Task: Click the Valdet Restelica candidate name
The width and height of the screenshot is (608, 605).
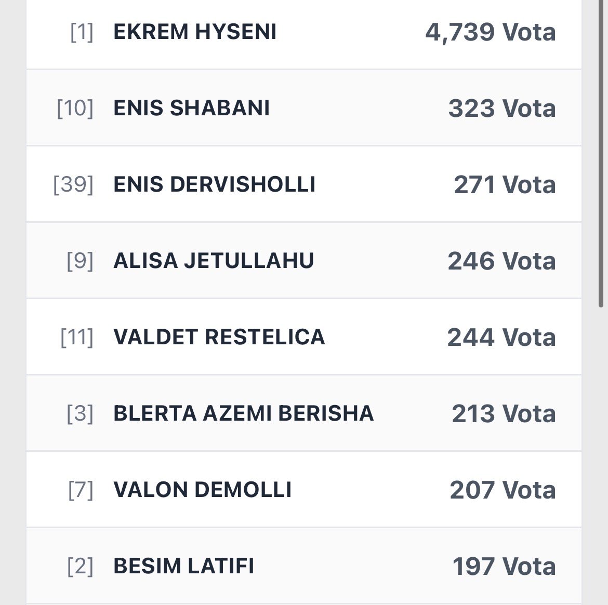Action: coord(219,337)
